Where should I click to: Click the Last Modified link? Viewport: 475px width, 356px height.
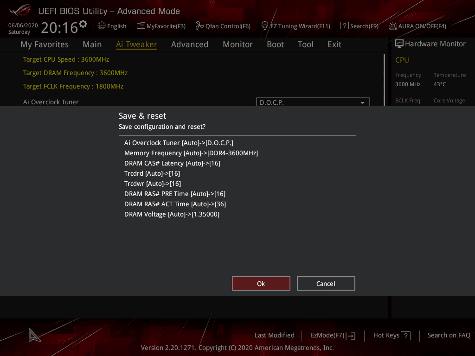pyautogui.click(x=275, y=336)
